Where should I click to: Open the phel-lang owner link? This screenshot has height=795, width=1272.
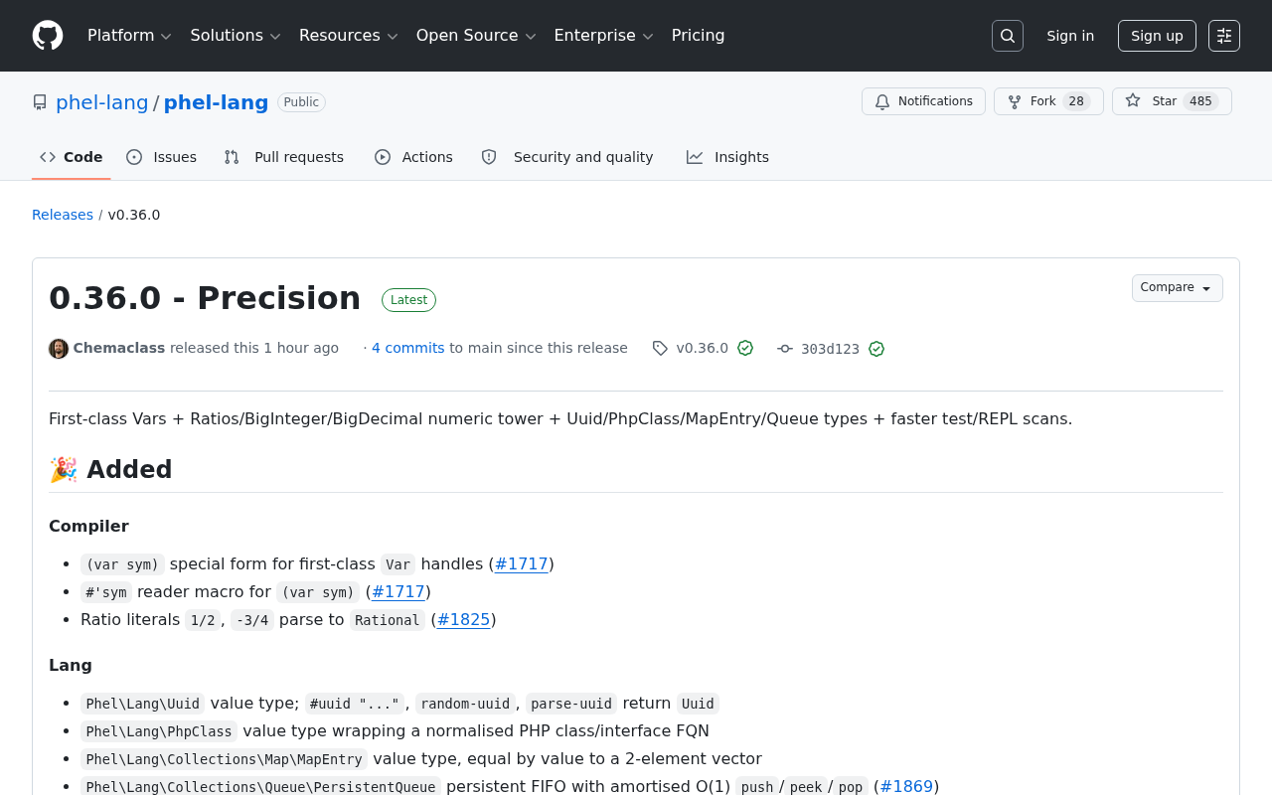(x=102, y=102)
